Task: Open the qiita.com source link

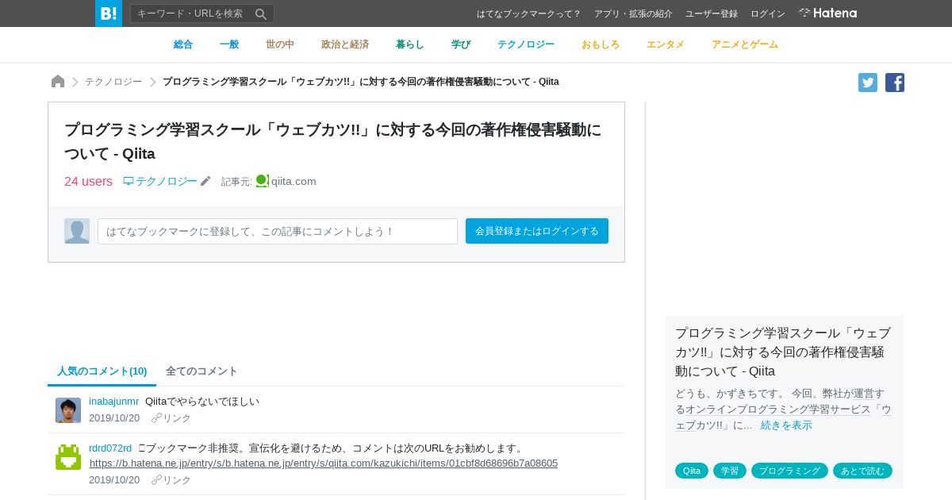Action: pos(294,181)
